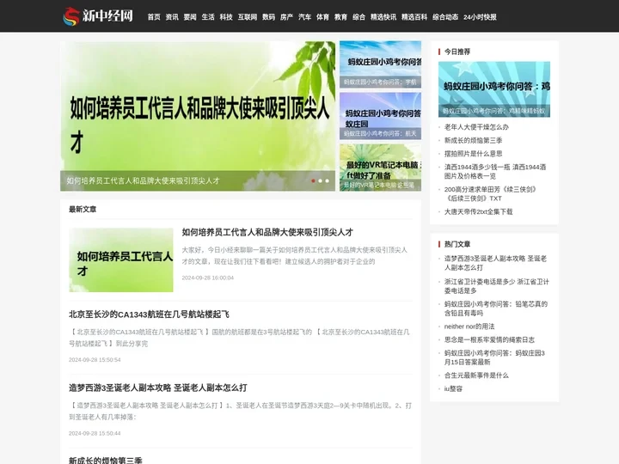Click the 今日推荐 sidebar heading
This screenshot has height=464, width=619.
pyautogui.click(x=457, y=52)
